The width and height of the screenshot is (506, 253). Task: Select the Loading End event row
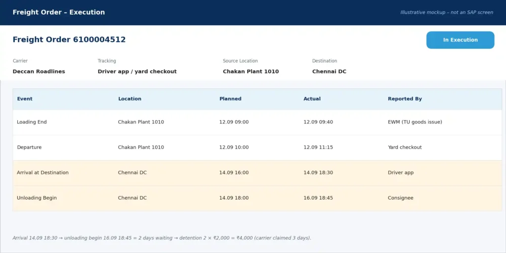[257, 123]
